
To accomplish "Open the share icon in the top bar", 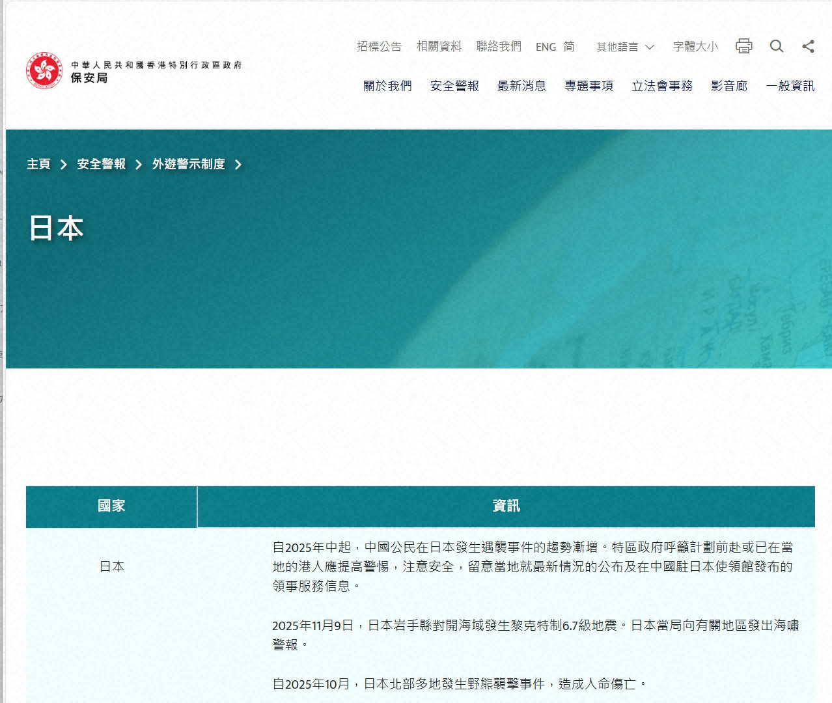I will [808, 46].
